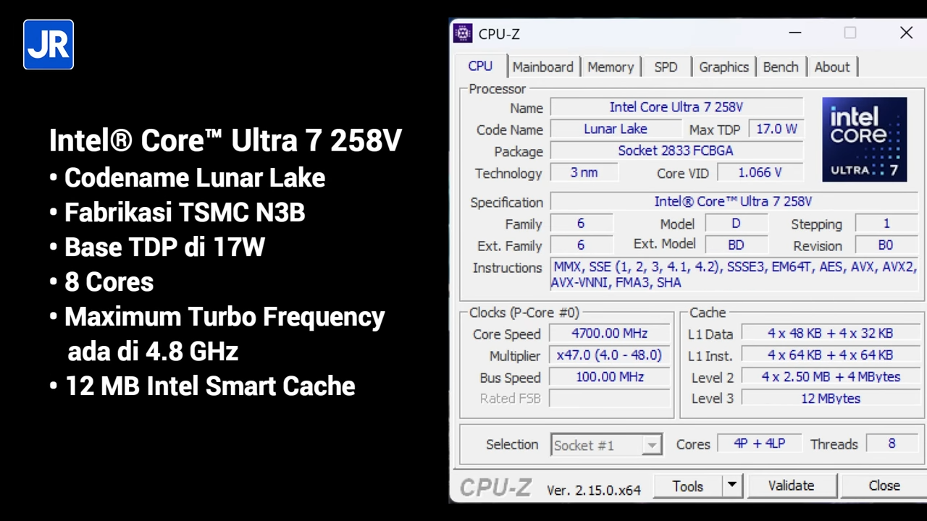Screen dimensions: 927x521
Task: Click the L1 Data cache value
Action: pos(830,334)
